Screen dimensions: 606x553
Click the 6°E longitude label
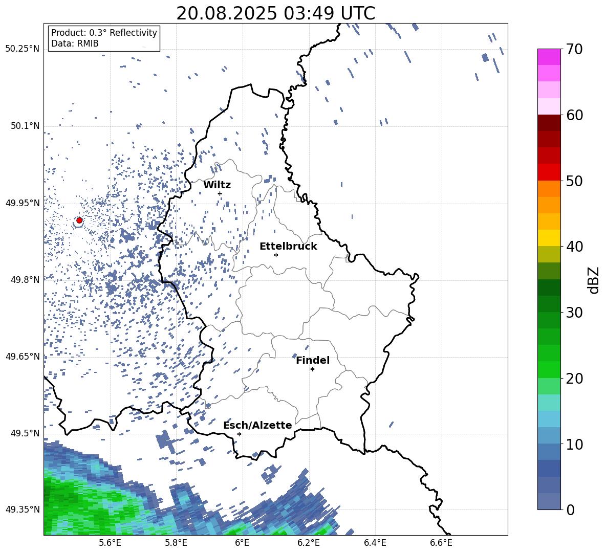click(242, 543)
